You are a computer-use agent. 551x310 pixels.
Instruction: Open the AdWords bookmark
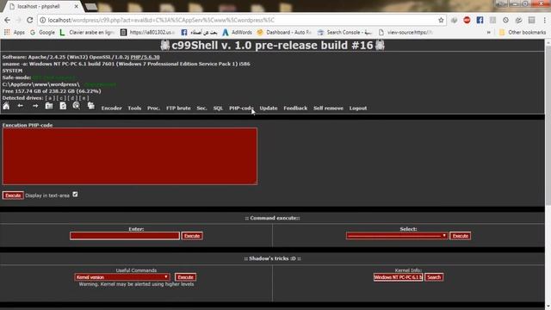[x=238, y=33]
